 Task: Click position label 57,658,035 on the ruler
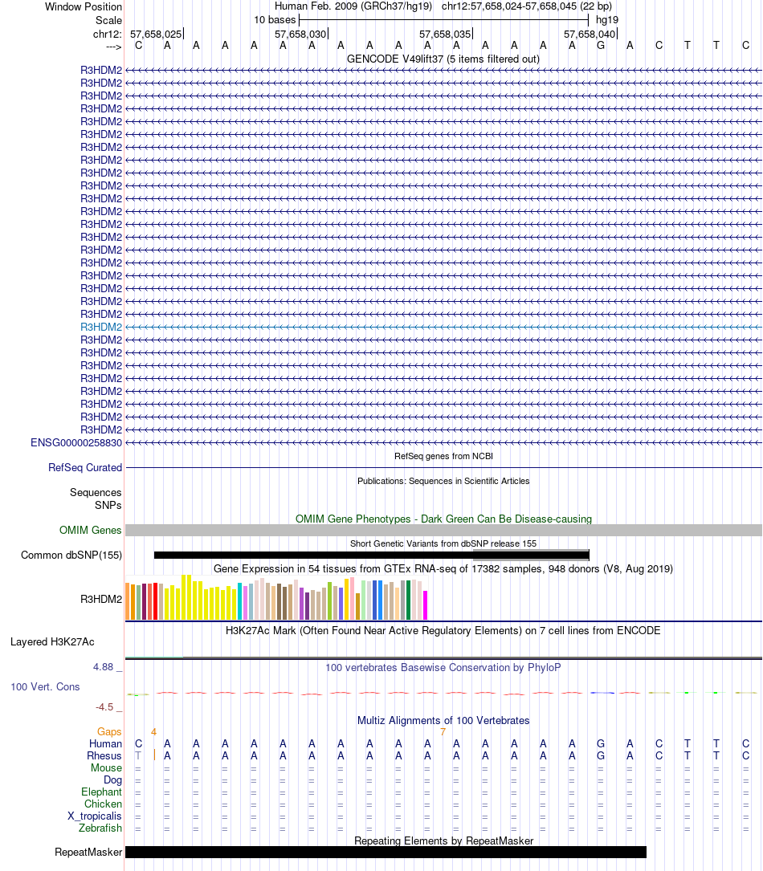pos(445,35)
